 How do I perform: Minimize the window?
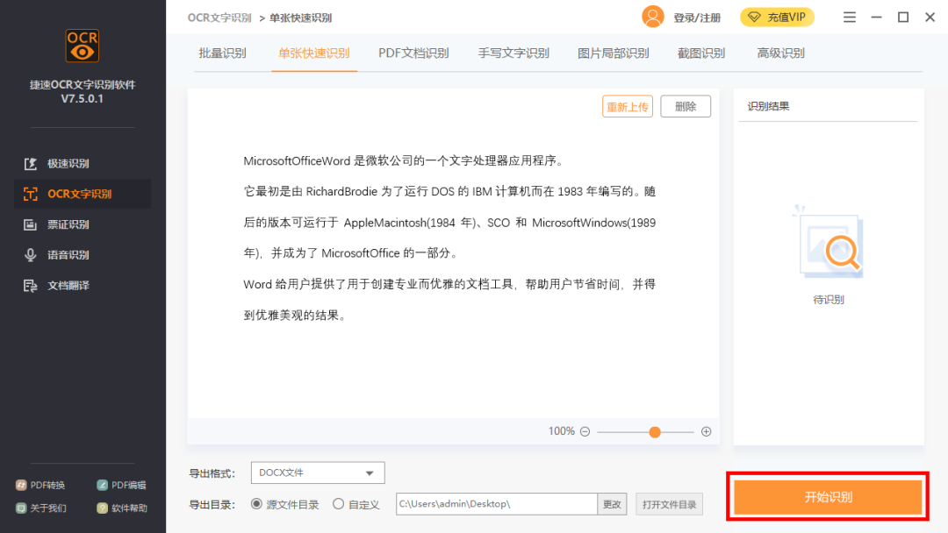(x=876, y=18)
